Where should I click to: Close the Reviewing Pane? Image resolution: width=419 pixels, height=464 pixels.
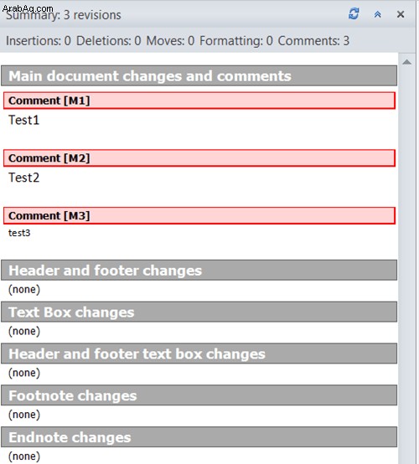click(x=401, y=14)
